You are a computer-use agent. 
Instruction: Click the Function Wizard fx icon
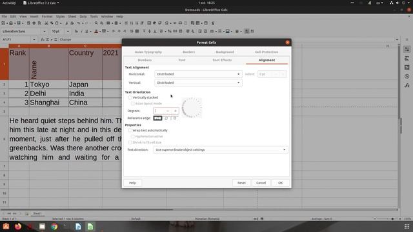click(x=43, y=39)
